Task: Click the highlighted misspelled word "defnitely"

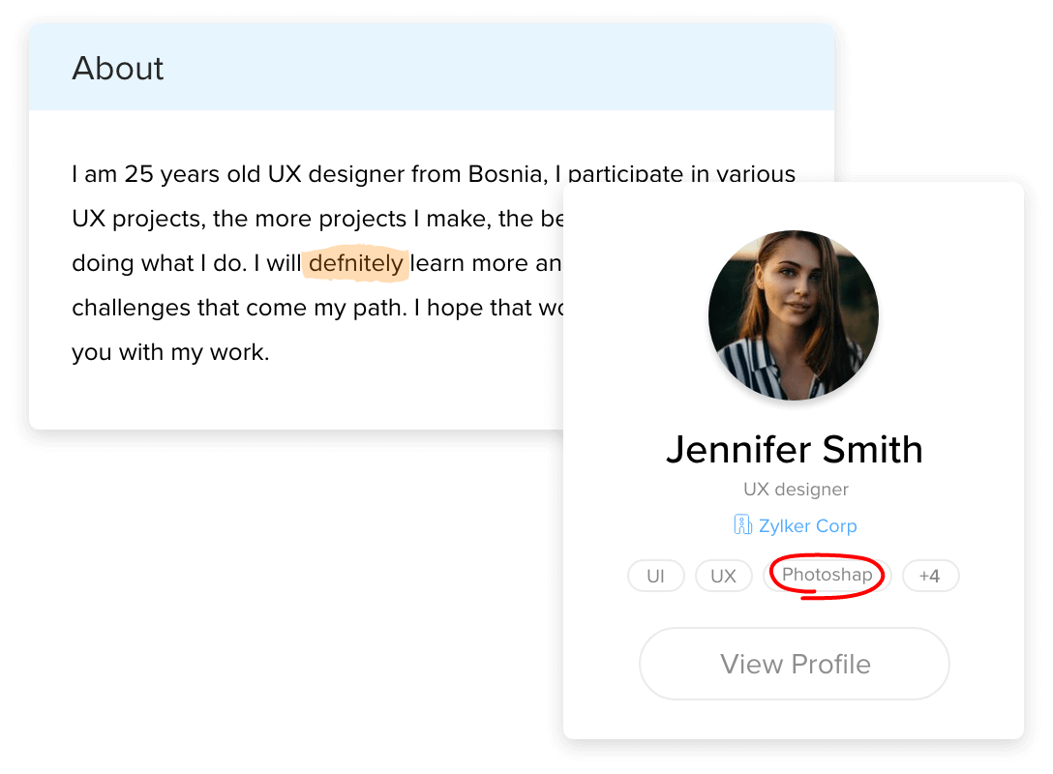Action: (x=355, y=263)
